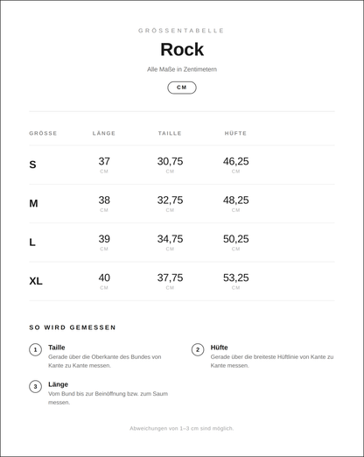The width and height of the screenshot is (364, 457).
Task: Choose the size S row label
Action: point(32,165)
